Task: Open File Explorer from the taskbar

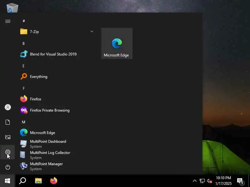Action: click(x=38, y=181)
